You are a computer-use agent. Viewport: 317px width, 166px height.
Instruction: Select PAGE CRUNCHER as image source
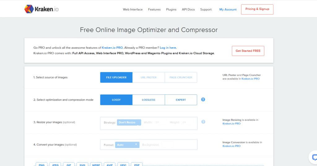[x=181, y=77]
